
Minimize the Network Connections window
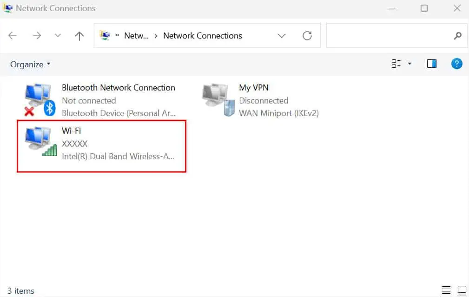(x=392, y=8)
